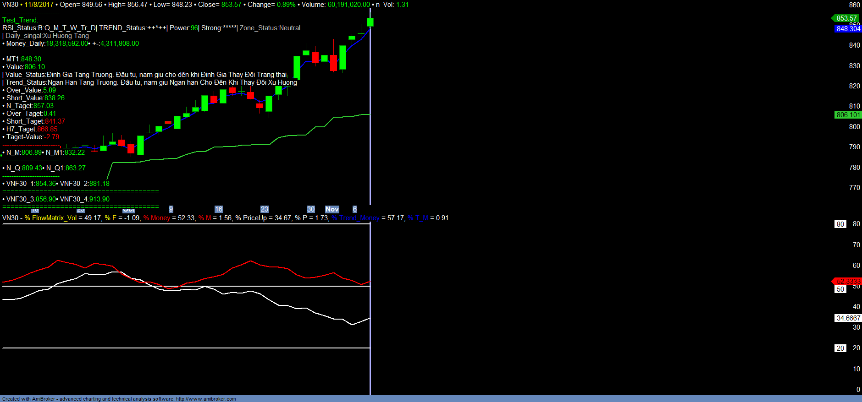Click the 80 level label on indicator axis
The height and width of the screenshot is (402, 862).
tap(840, 224)
